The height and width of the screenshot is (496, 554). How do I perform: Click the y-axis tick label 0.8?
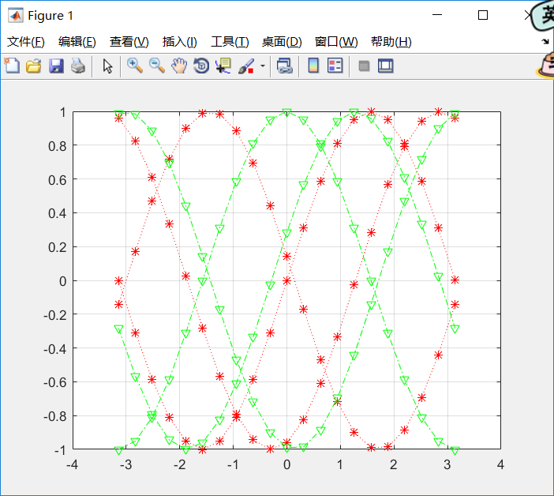coord(58,146)
